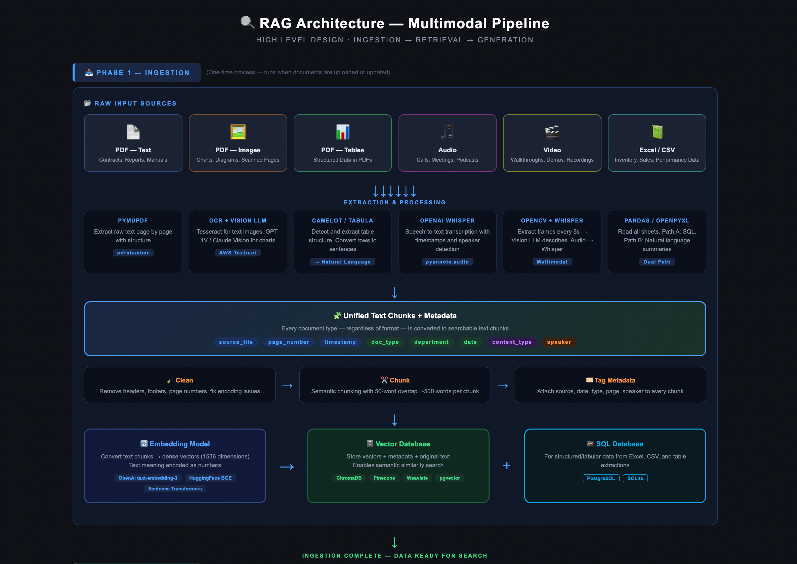This screenshot has width=797, height=564.
Task: Select the Phase 1 — Ingestion tab
Action: (137, 73)
